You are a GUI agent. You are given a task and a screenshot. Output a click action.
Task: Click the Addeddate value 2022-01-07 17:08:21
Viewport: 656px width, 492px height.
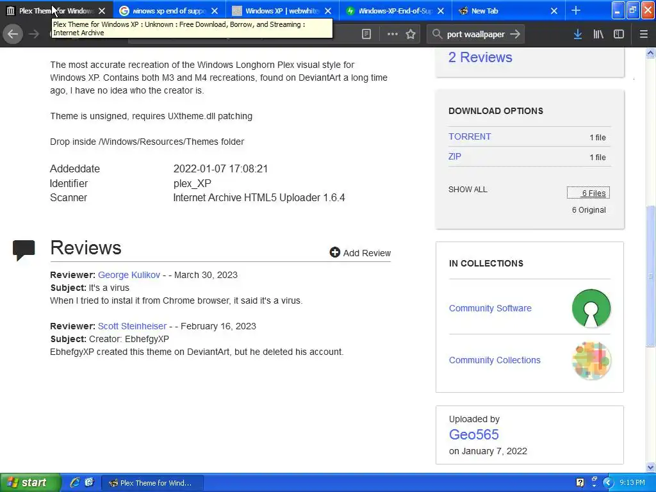coord(220,168)
